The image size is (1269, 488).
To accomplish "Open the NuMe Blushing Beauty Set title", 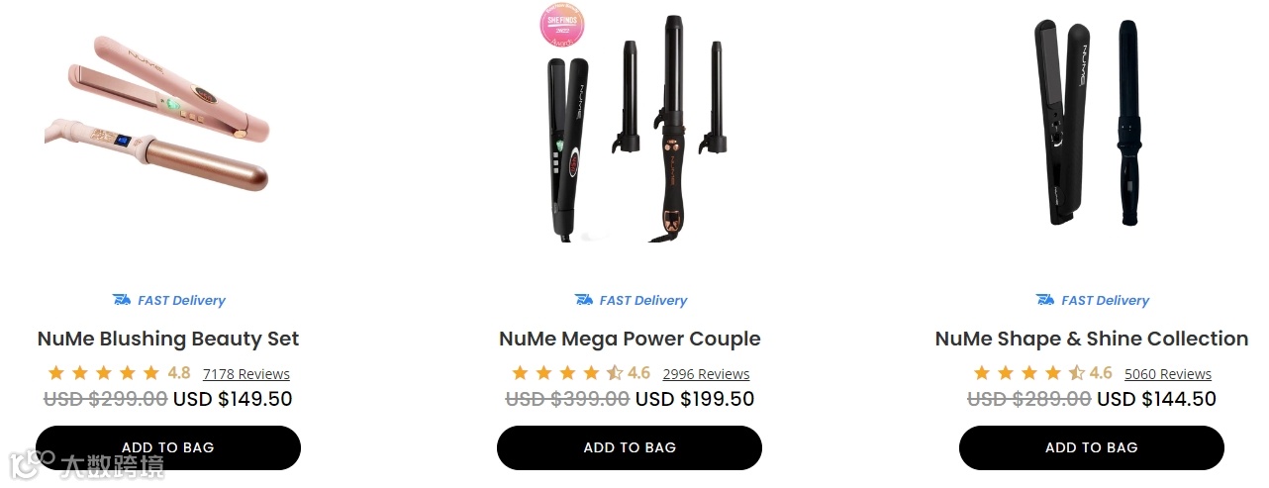I will 168,339.
